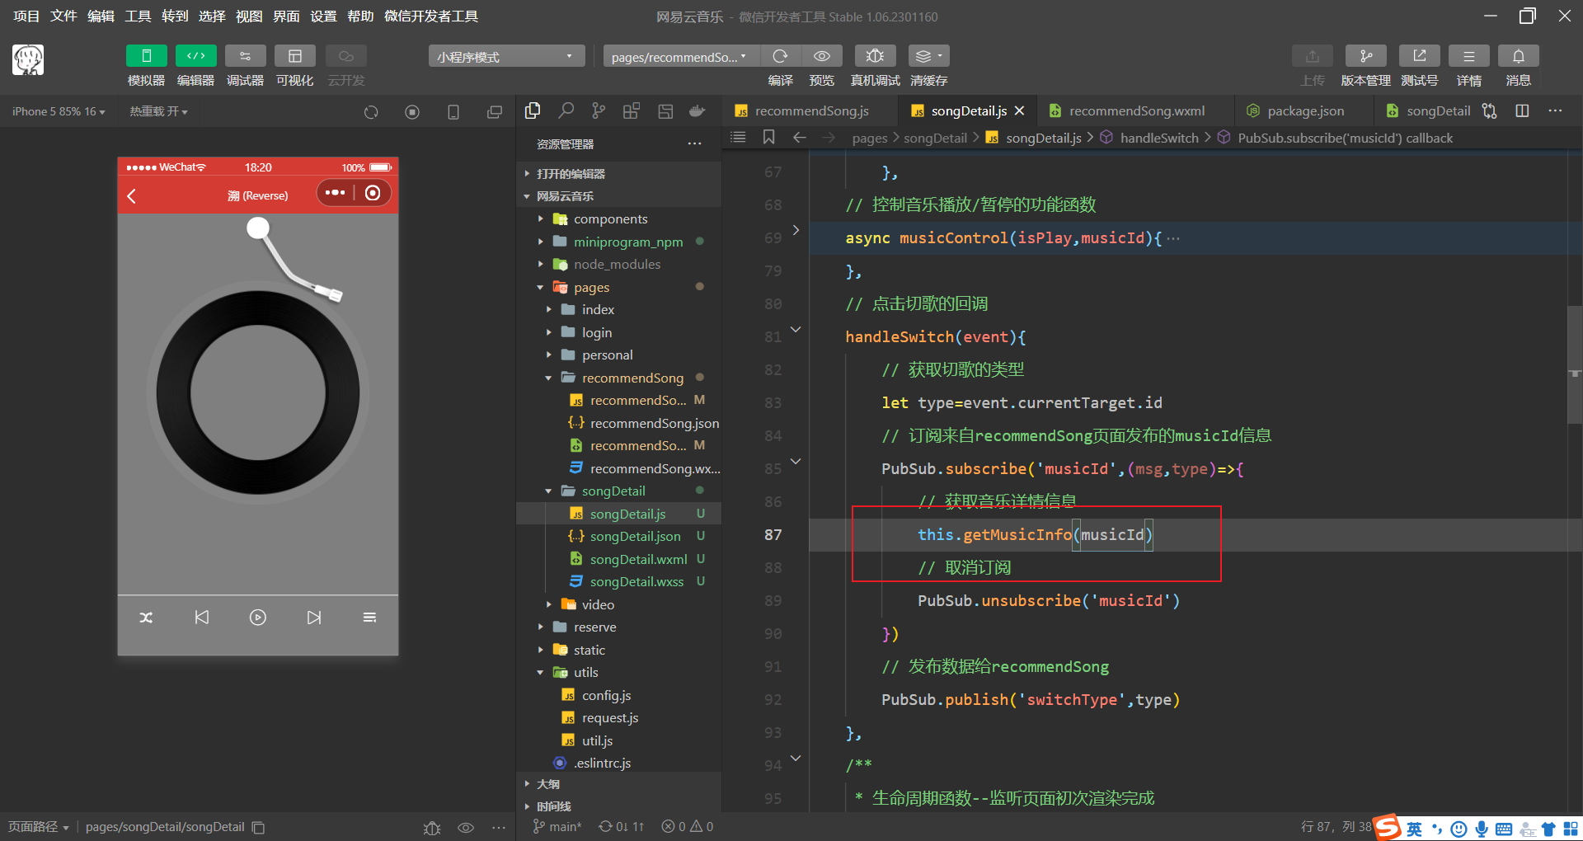Open project details panel
The width and height of the screenshot is (1583, 841).
click(x=1468, y=56)
